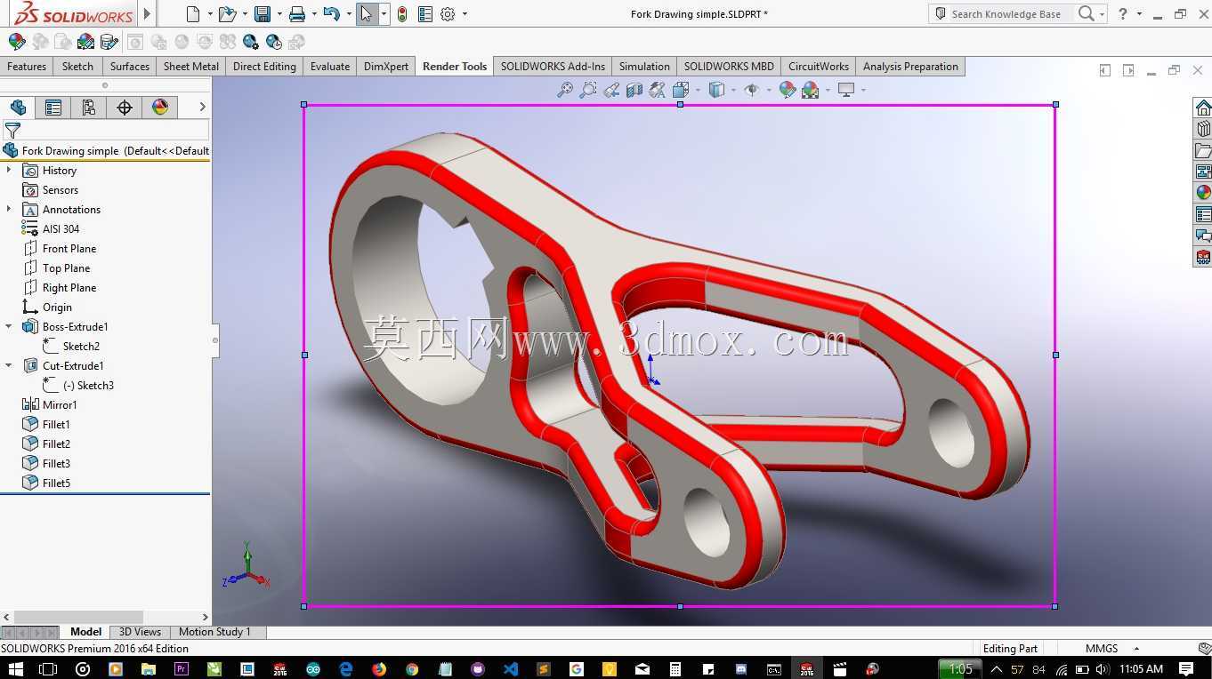1212x679 pixels.
Task: Click the Schedule Render clock icon
Action: [274, 42]
